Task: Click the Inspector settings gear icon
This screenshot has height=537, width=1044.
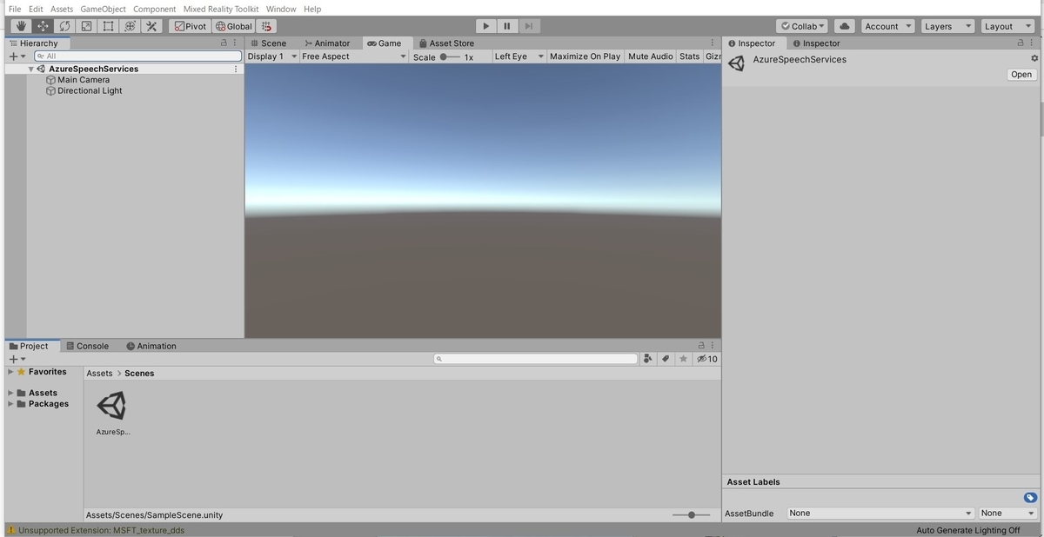Action: pyautogui.click(x=1034, y=58)
